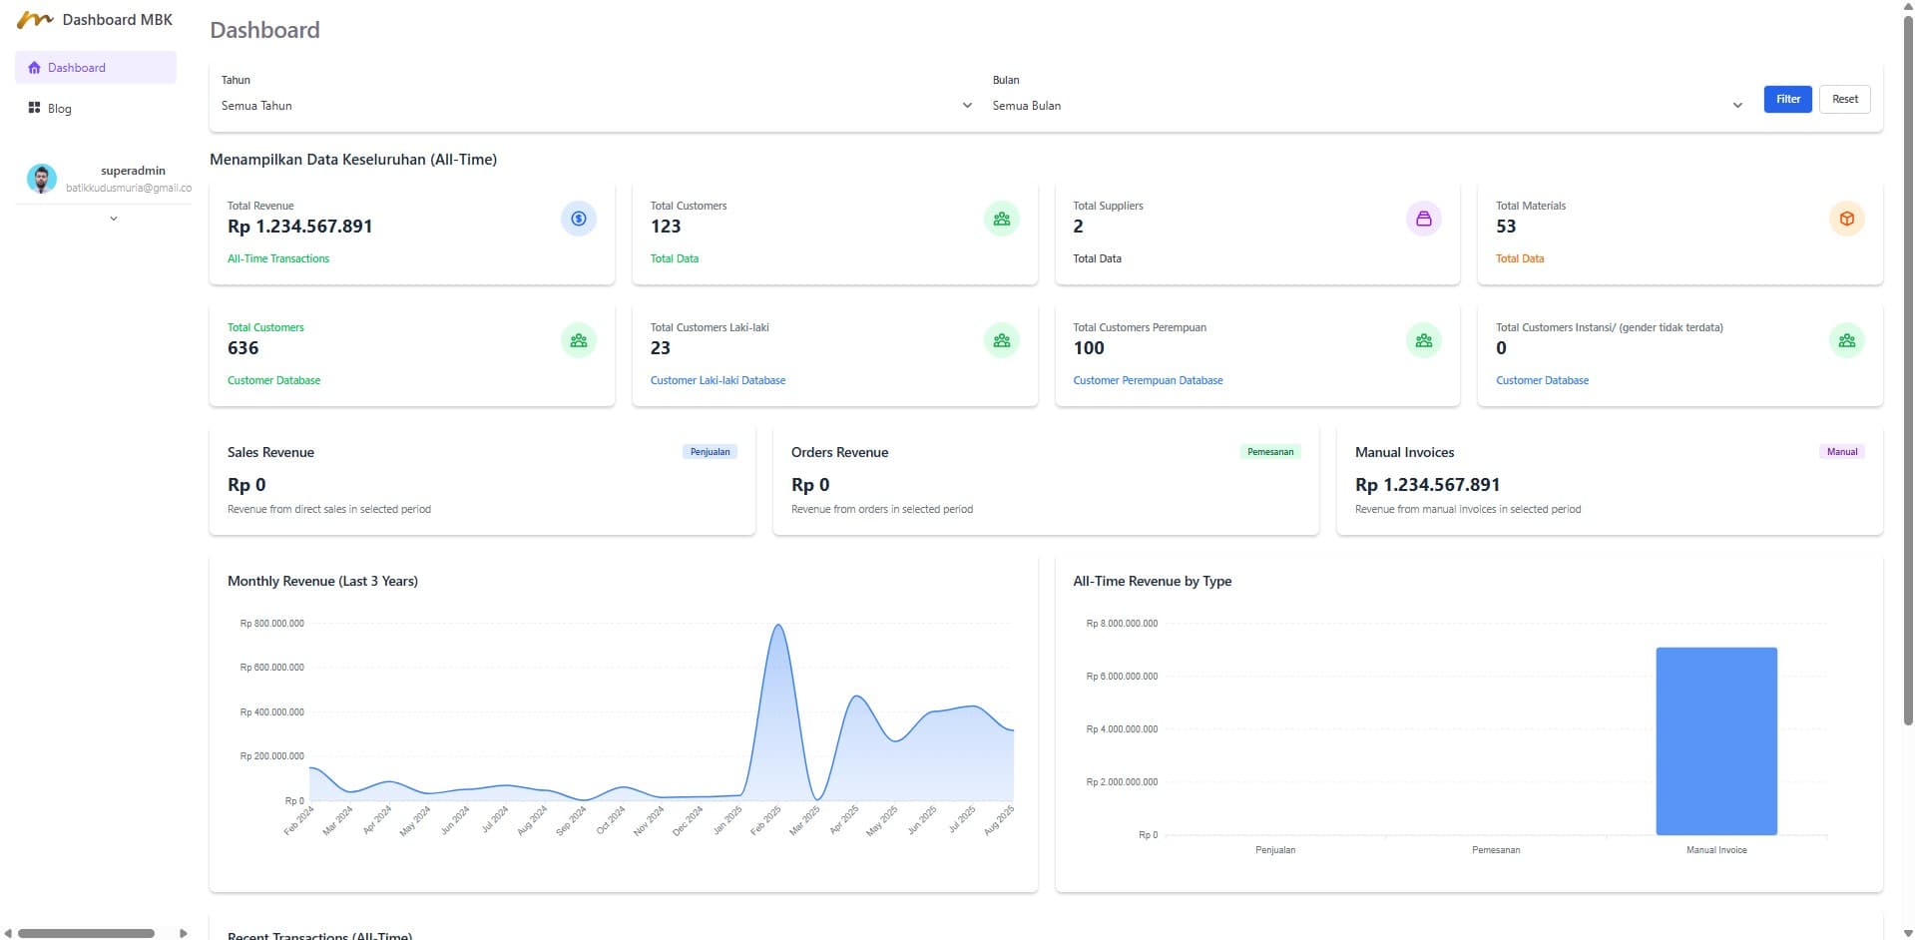Open the Customer Perempuan Database link
The image size is (1915, 940).
point(1148,380)
